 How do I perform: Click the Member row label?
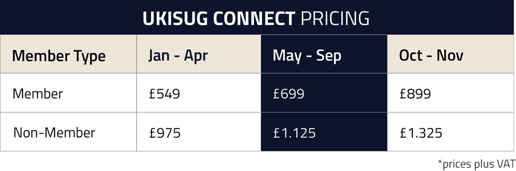[38, 94]
